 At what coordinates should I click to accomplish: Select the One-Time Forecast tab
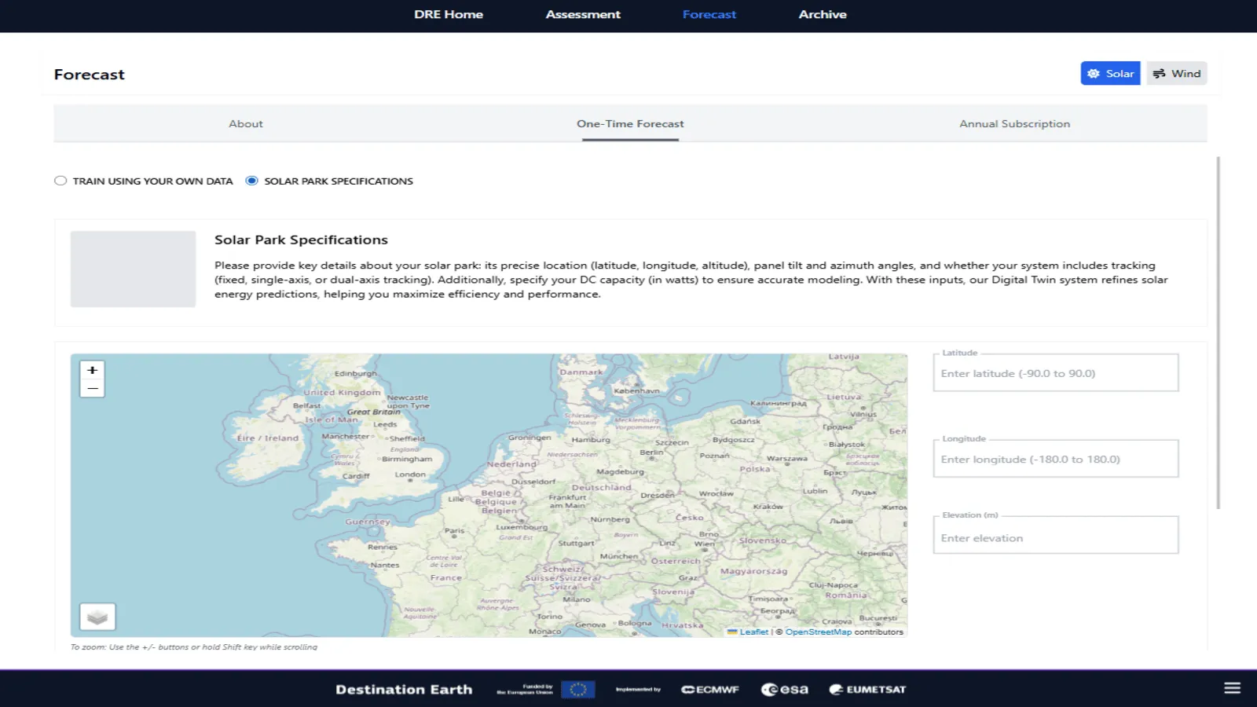point(630,124)
